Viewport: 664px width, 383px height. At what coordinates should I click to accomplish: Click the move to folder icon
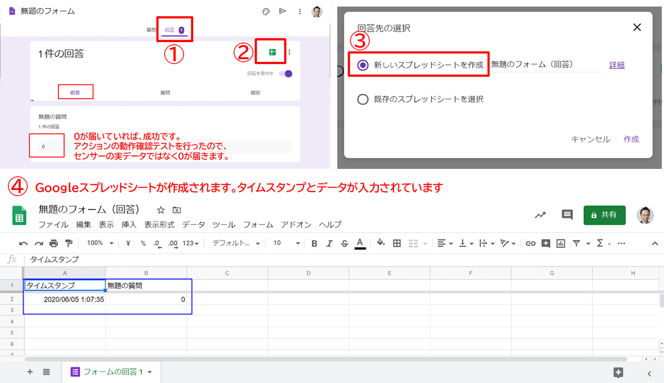[x=177, y=210]
